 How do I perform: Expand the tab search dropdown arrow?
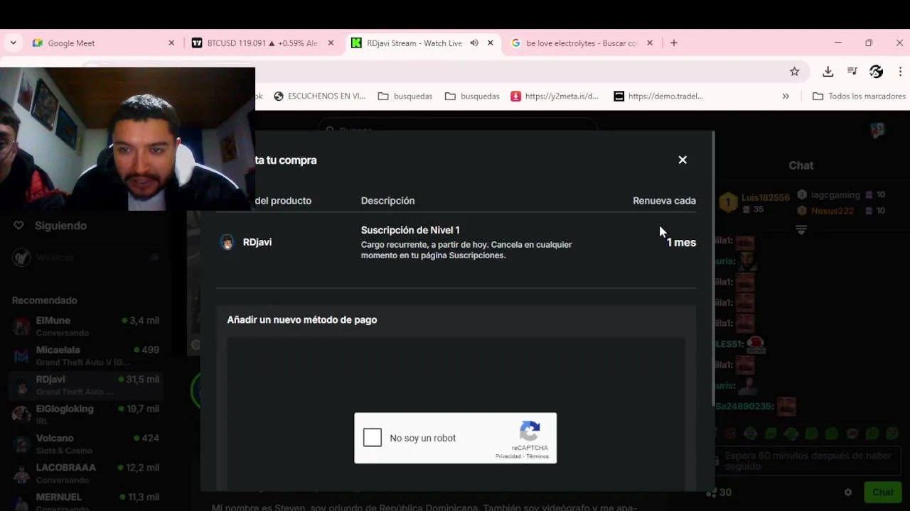13,43
